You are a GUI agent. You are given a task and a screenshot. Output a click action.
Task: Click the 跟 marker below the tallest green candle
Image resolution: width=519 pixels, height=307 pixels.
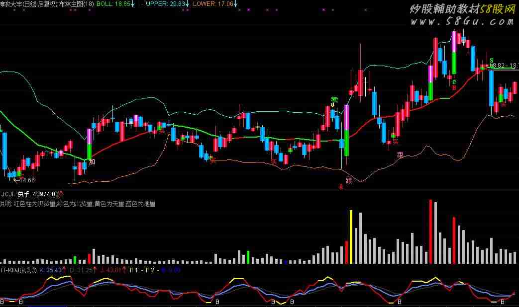coord(348,181)
